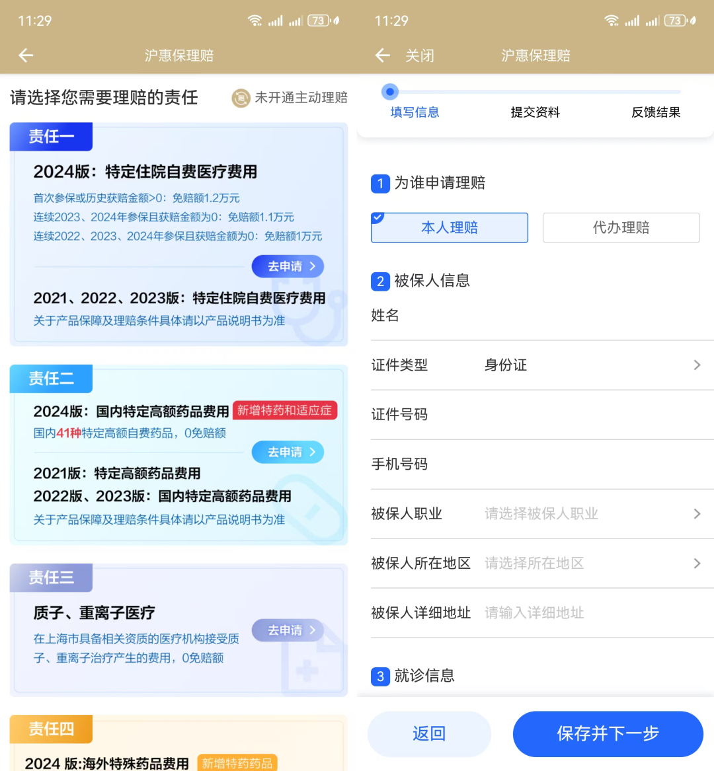Click the progress indicator dot above 填写信息
Image resolution: width=714 pixels, height=771 pixels.
click(x=389, y=91)
